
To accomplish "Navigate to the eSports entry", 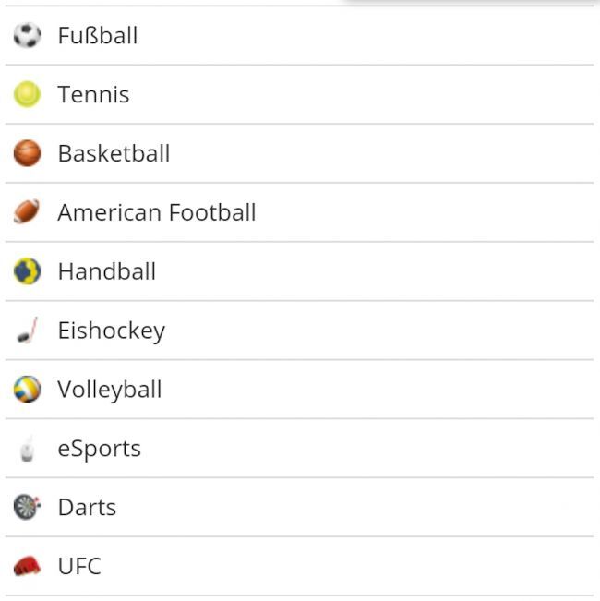I will (99, 449).
